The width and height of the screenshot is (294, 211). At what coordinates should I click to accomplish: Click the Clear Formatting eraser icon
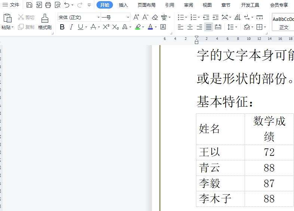point(155,18)
